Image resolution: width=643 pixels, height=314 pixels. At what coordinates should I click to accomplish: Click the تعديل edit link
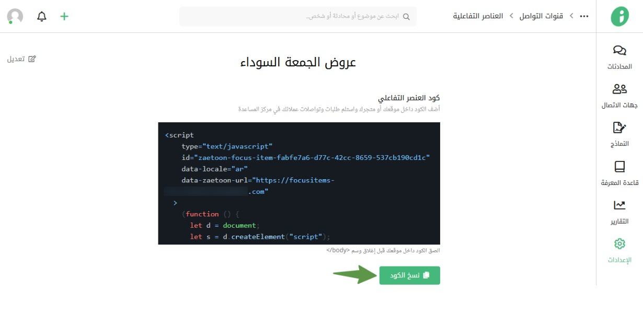pos(21,59)
